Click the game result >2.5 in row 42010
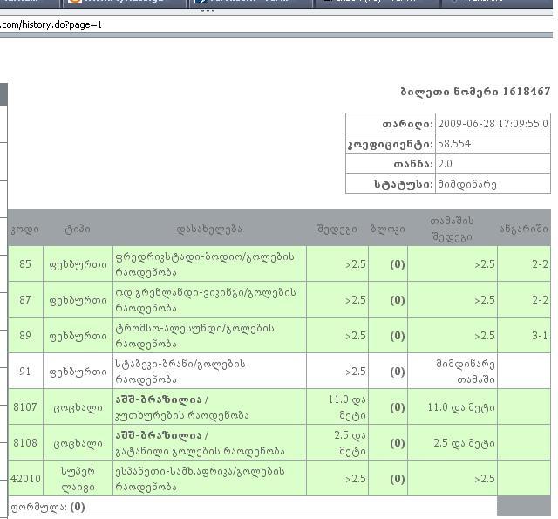 pyautogui.click(x=485, y=479)
